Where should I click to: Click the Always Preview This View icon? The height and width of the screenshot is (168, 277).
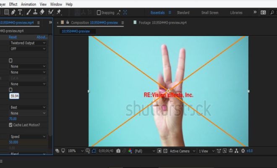[x=57, y=151]
